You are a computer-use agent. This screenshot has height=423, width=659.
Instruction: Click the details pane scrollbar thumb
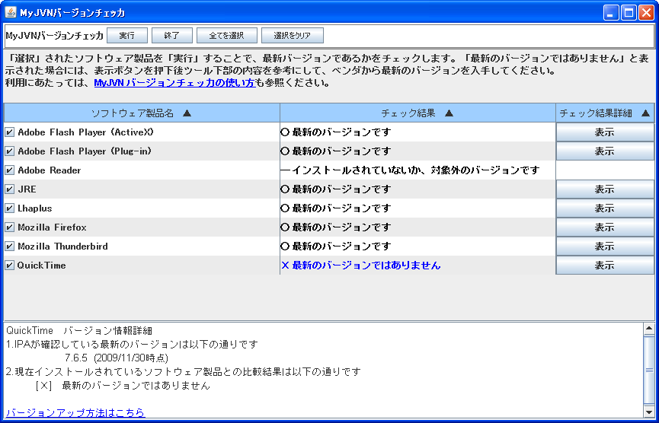coord(649,369)
